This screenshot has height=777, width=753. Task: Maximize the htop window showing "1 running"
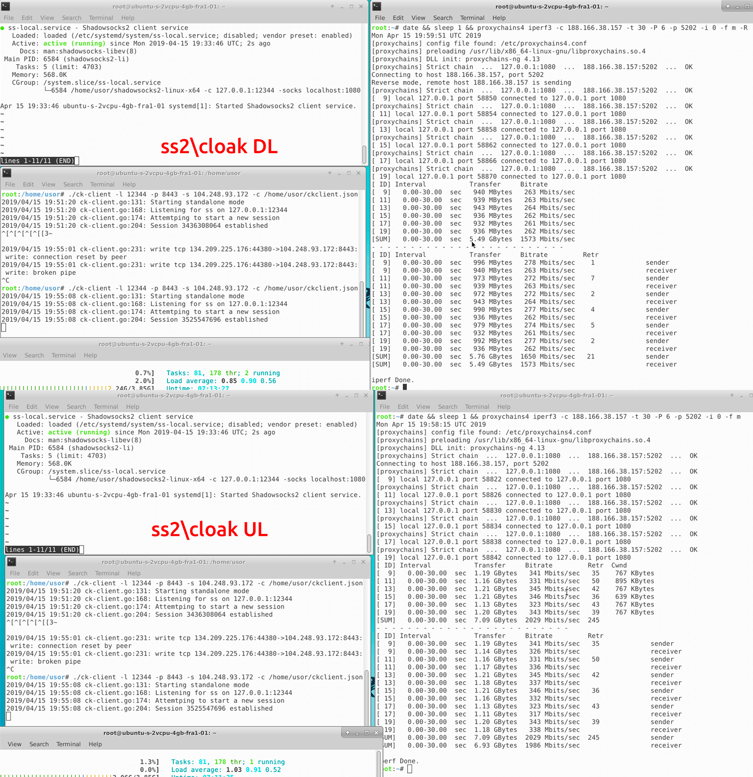click(366, 733)
